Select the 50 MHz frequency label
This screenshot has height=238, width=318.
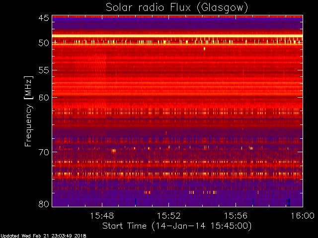[x=44, y=43]
